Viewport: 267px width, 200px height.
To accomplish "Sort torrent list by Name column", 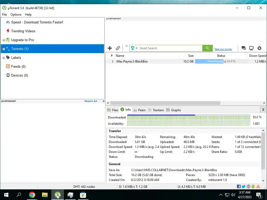I will (147, 56).
